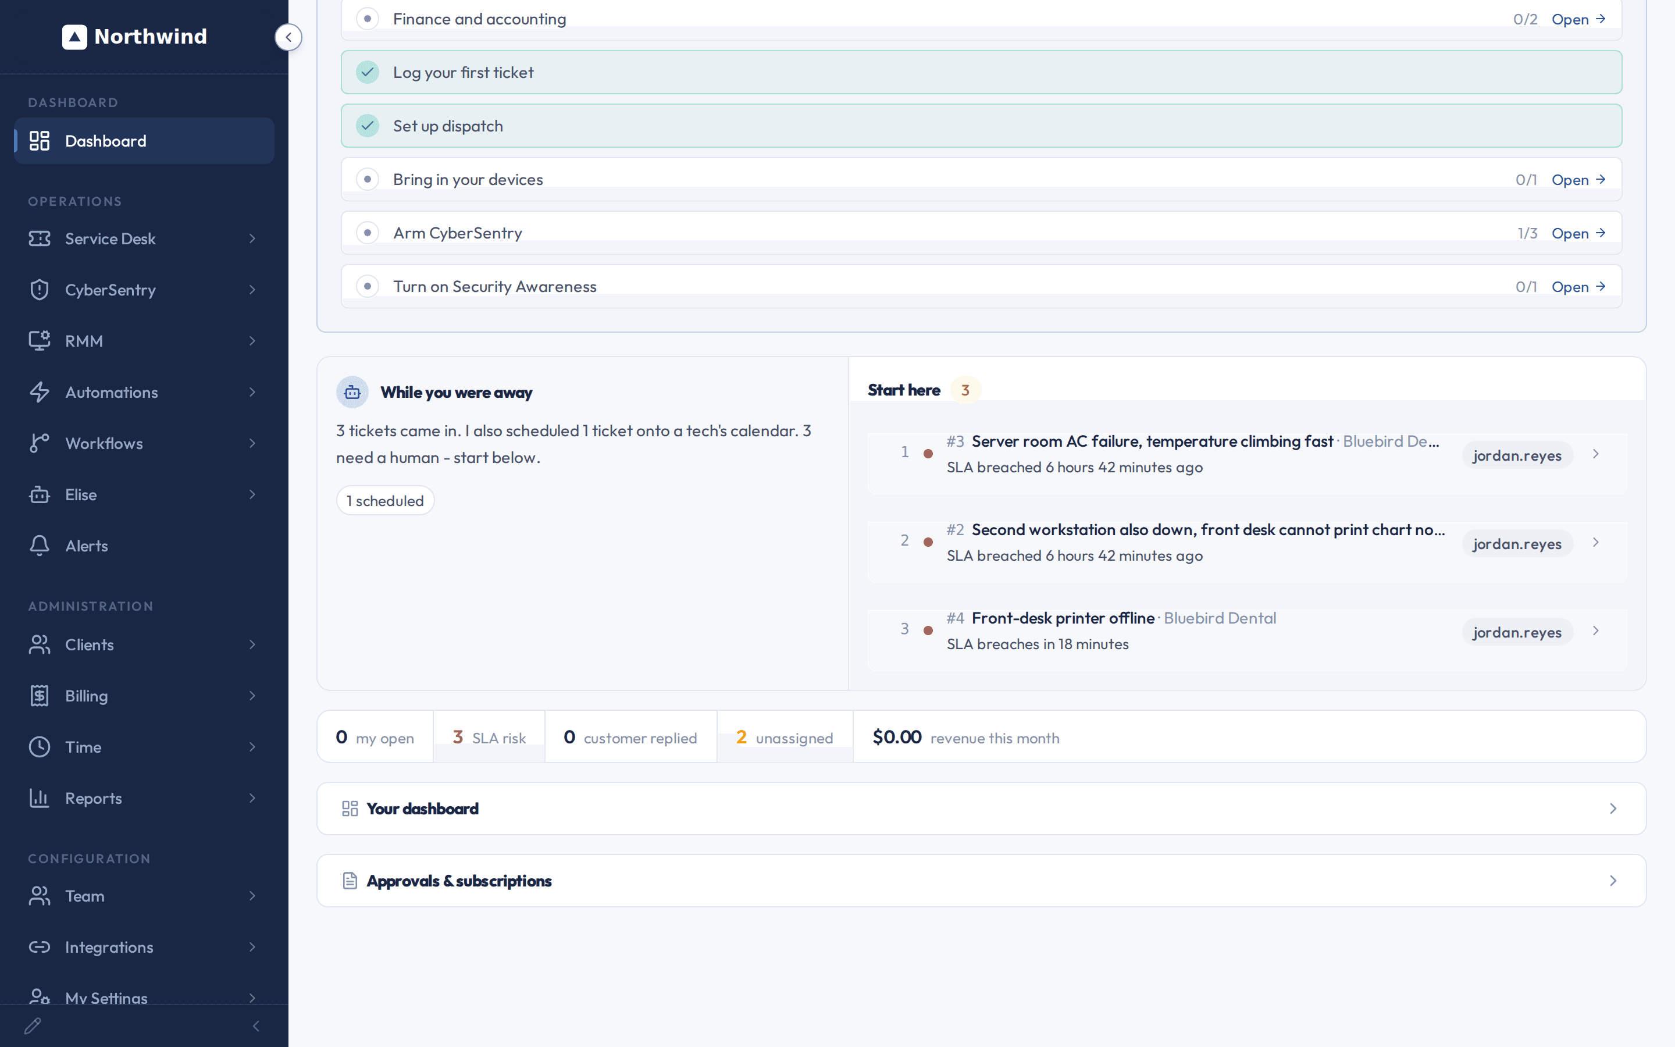The width and height of the screenshot is (1675, 1047).
Task: Click the Automations lightning icon
Action: point(40,392)
